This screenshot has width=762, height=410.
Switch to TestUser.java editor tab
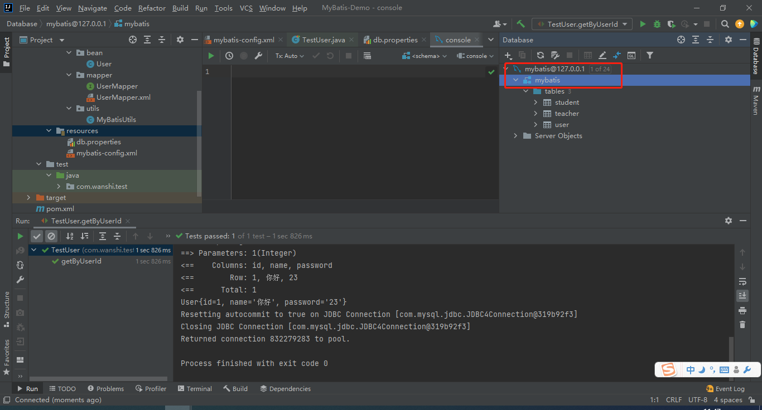(324, 40)
